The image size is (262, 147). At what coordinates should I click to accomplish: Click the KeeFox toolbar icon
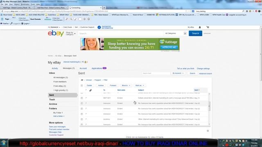tap(2, 24)
